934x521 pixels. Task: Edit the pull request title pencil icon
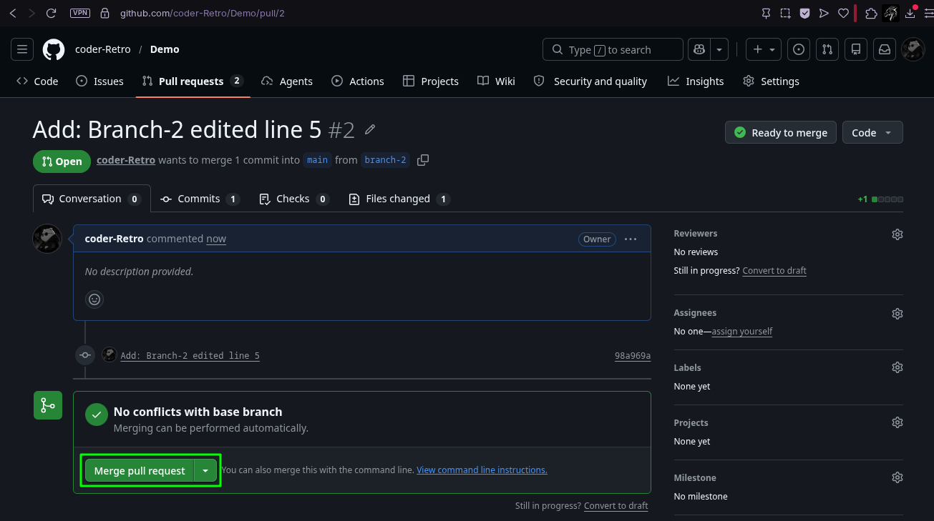pos(370,129)
